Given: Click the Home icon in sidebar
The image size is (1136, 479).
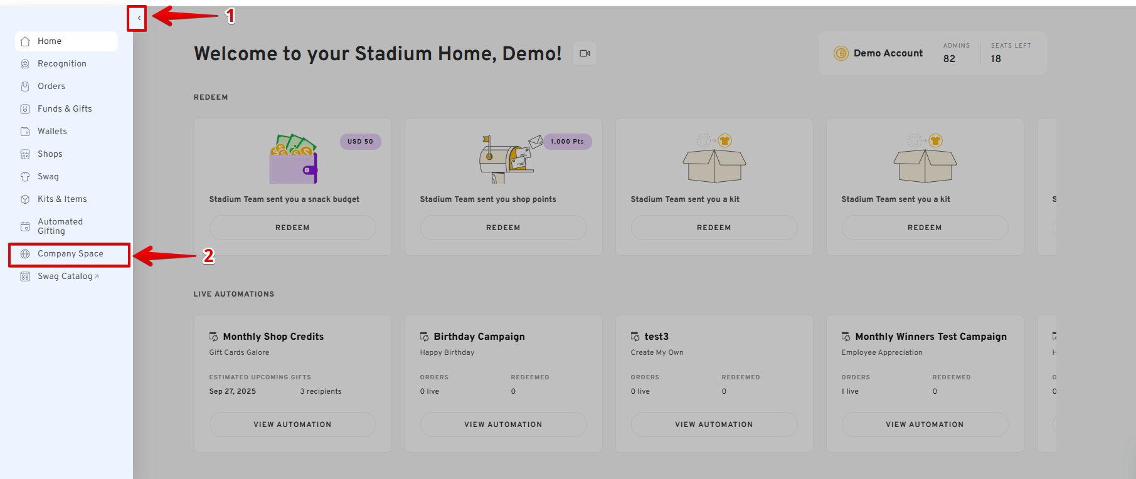Looking at the screenshot, I should click(25, 41).
